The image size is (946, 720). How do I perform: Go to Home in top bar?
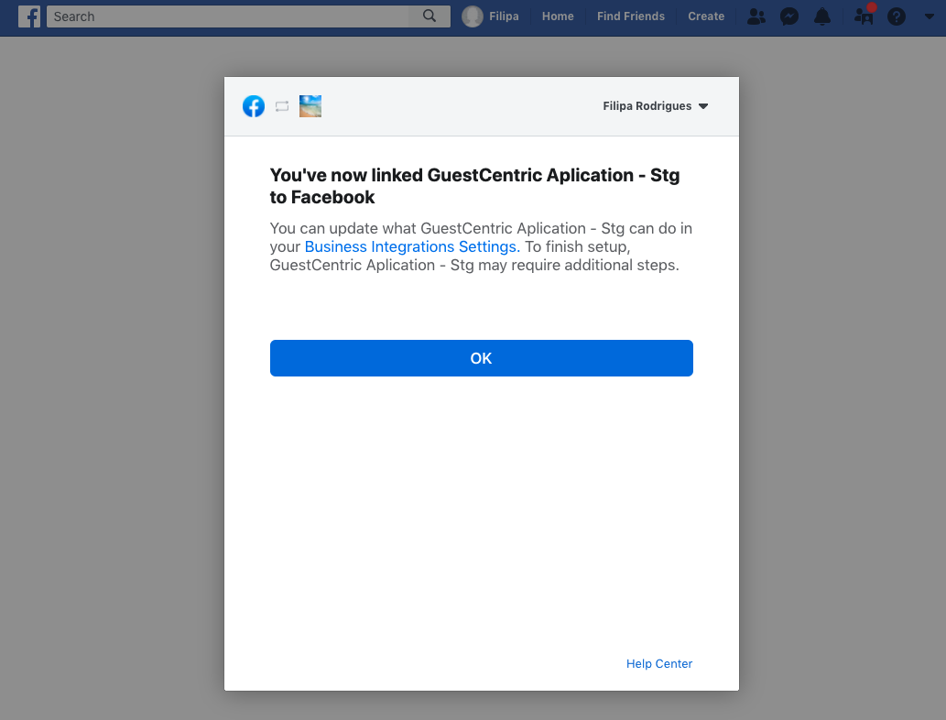[x=558, y=16]
